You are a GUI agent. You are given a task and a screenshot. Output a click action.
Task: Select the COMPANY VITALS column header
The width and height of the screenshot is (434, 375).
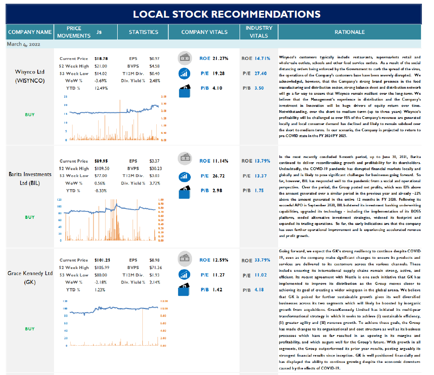[x=204, y=32]
